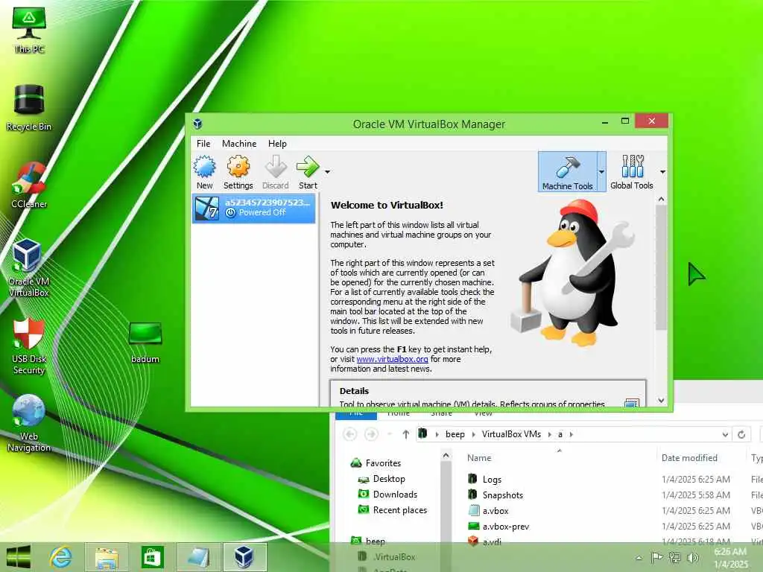763x572 pixels.
Task: Expand the chevron after 'a' breadcrumb
Action: 572,434
